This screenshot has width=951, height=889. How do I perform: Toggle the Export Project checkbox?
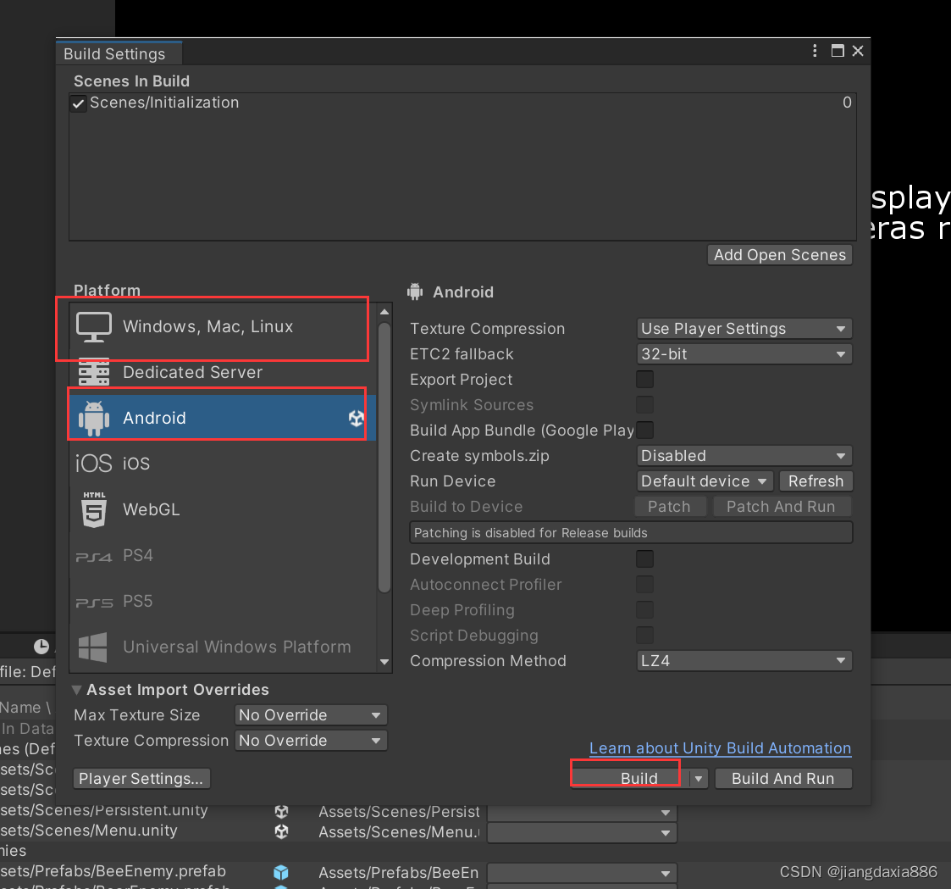coord(644,380)
